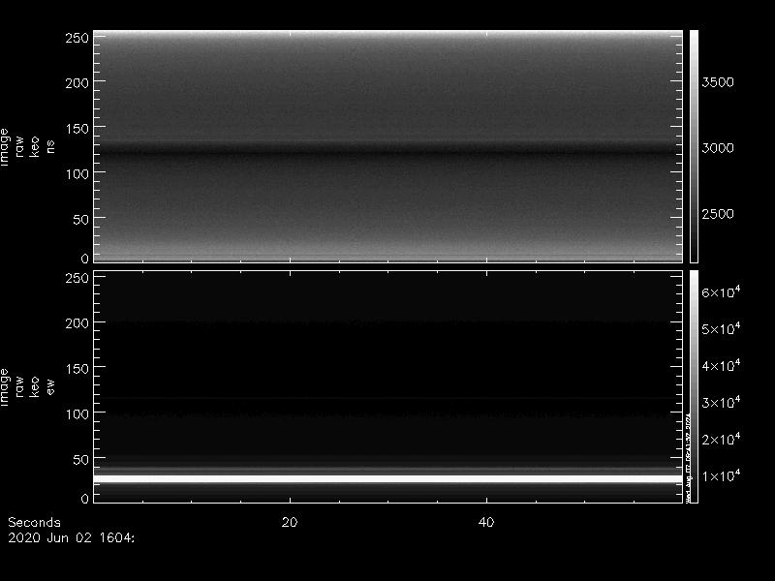Image resolution: width=775 pixels, height=581 pixels.
Task: Click the 2500 label on top colorbar
Action: point(718,214)
